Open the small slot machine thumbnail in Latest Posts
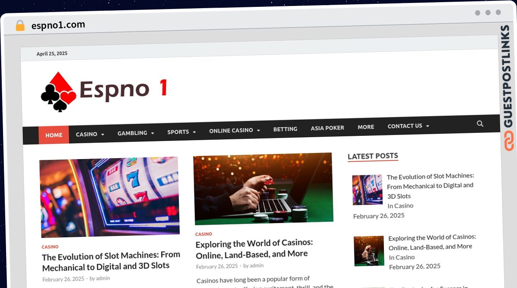Viewport: 517px width, 288px height. click(x=368, y=190)
